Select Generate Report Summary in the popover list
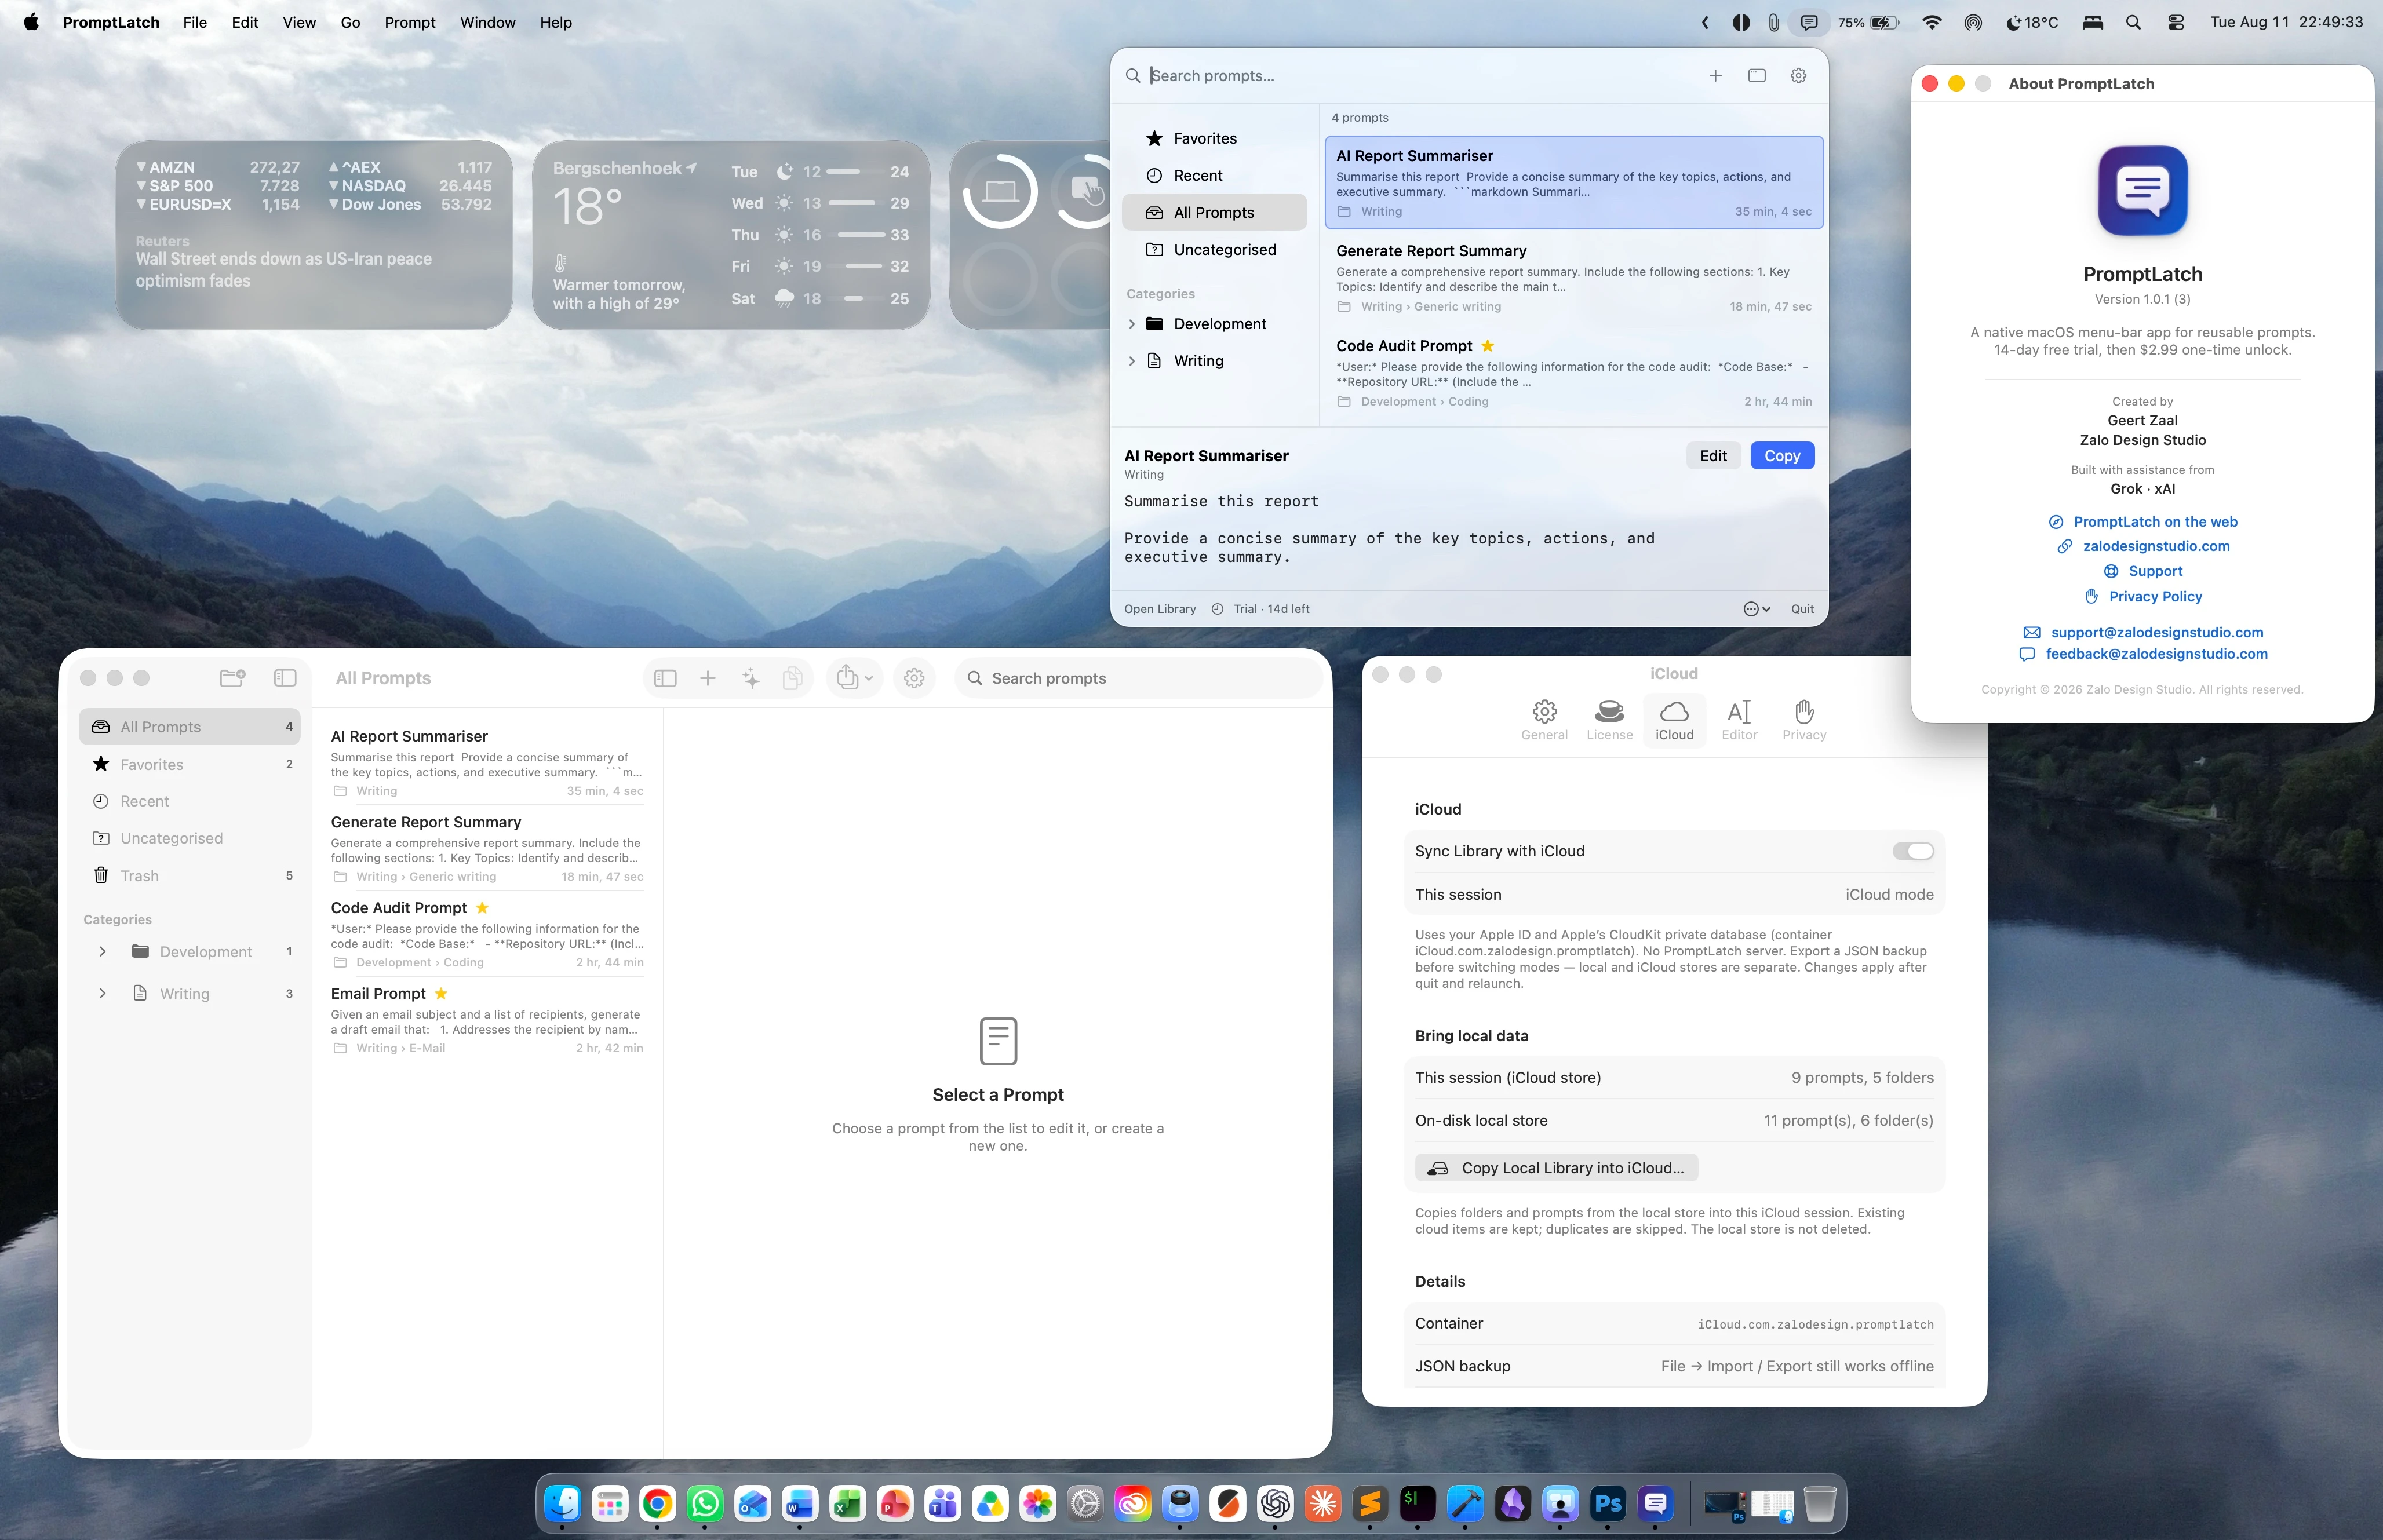Viewport: 2383px width, 1540px height. click(x=1574, y=278)
